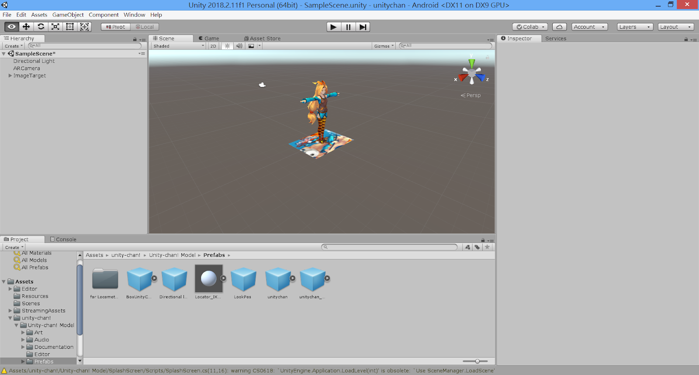
Task: Switch to the Services tab
Action: (556, 38)
